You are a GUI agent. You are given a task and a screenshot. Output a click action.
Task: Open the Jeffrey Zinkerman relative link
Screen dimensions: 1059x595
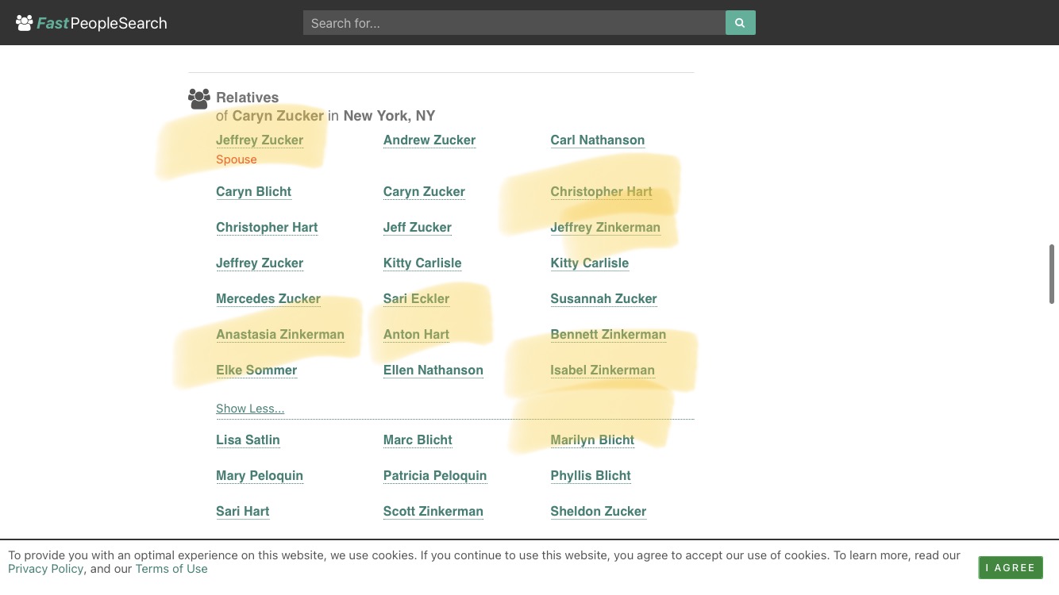pyautogui.click(x=605, y=228)
